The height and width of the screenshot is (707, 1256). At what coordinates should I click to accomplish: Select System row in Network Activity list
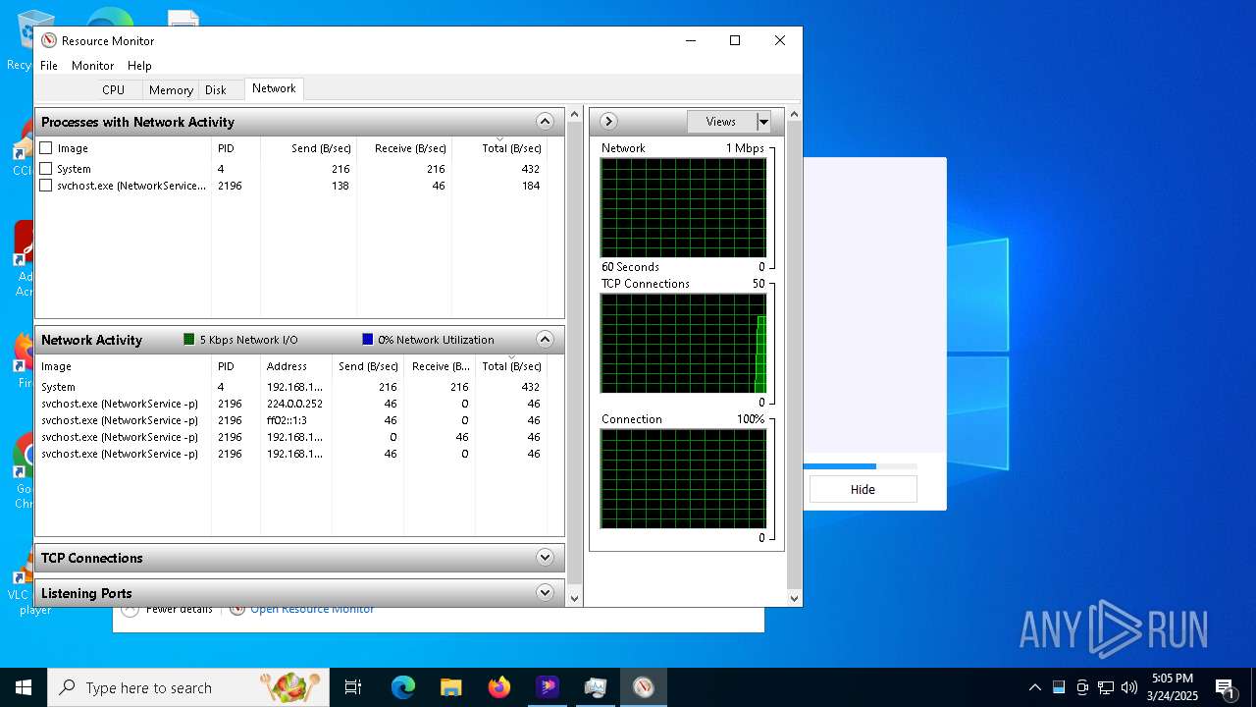point(291,387)
